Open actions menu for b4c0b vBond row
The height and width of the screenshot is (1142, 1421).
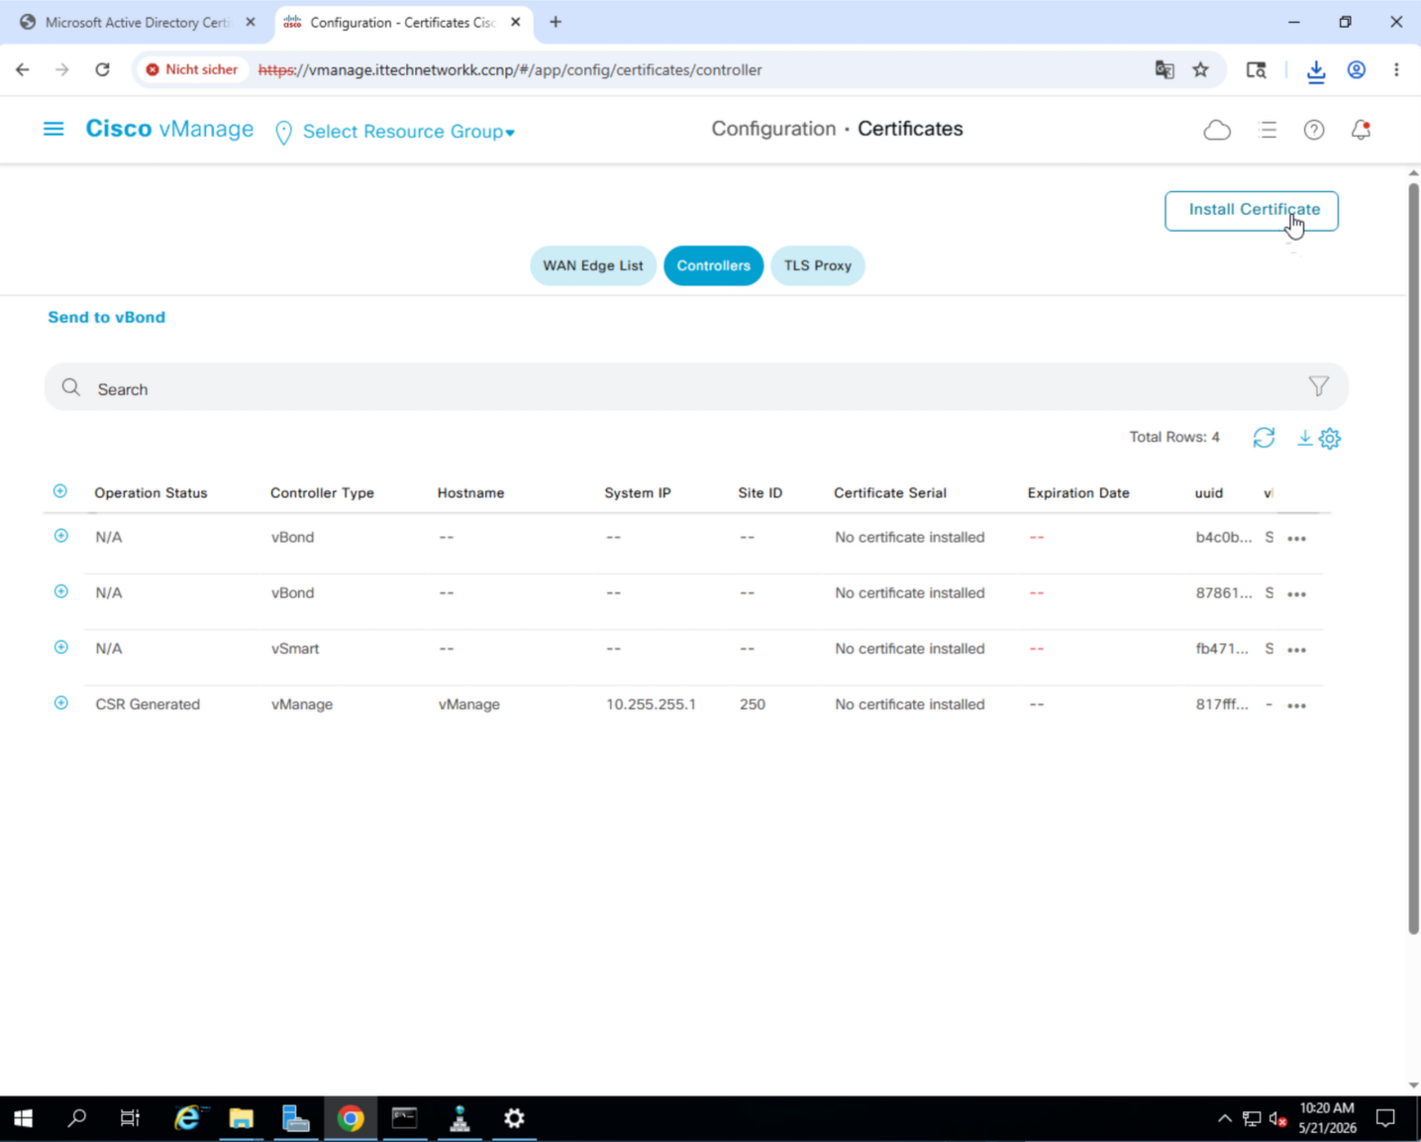(1296, 538)
